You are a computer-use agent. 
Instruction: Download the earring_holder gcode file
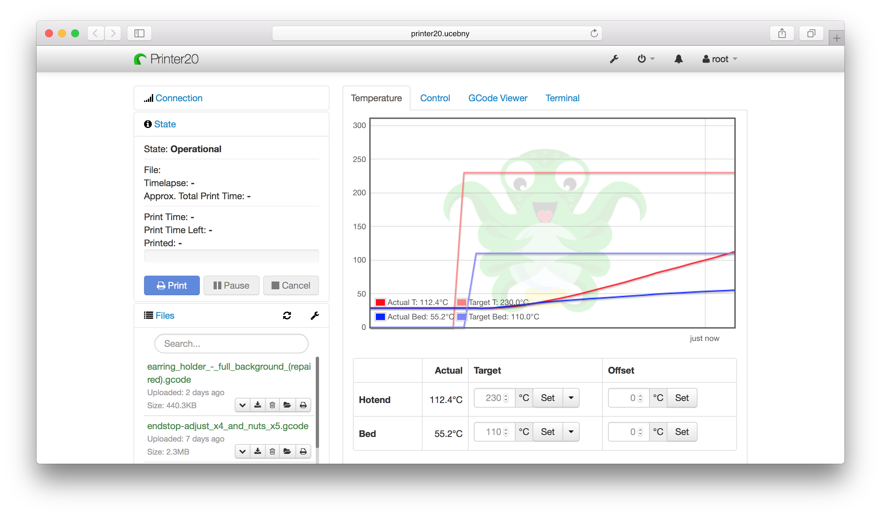point(258,405)
